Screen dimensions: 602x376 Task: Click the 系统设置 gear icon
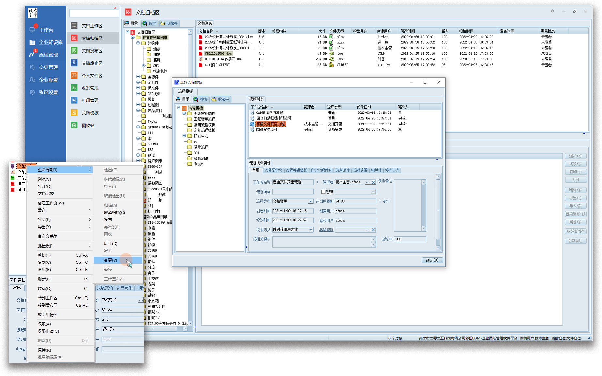click(32, 92)
